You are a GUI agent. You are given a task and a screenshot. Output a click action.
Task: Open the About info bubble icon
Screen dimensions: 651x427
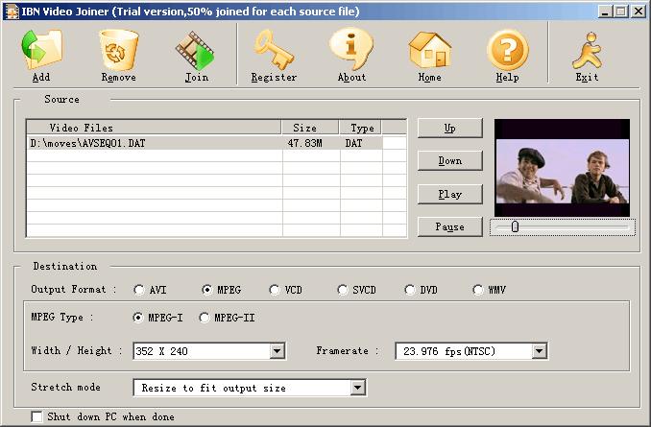351,49
